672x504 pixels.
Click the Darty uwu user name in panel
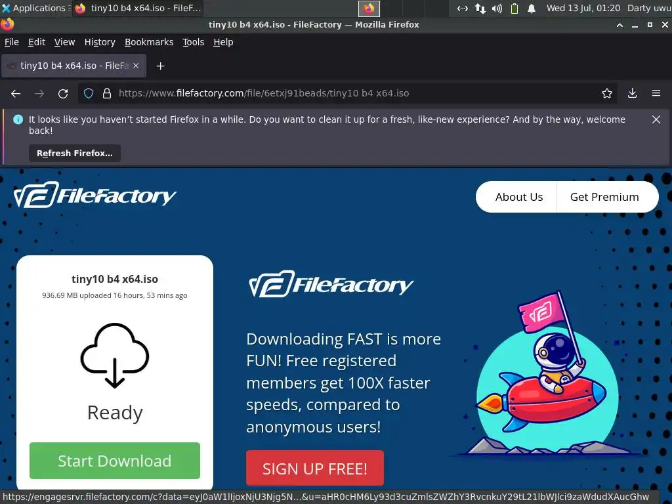point(649,8)
